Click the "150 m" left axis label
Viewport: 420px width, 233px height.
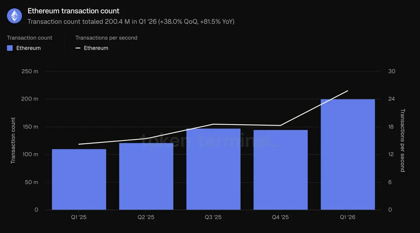(30, 127)
